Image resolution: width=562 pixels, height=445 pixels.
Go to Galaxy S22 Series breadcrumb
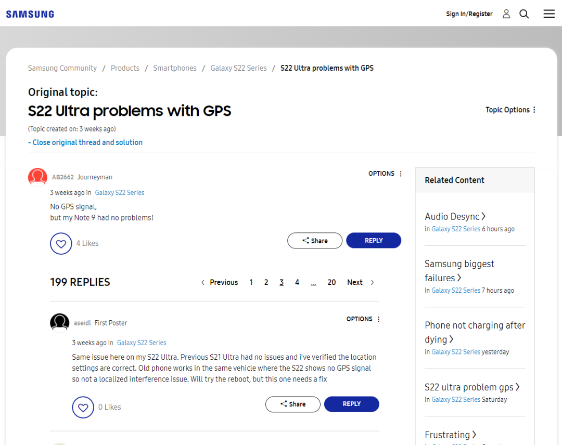pyautogui.click(x=238, y=68)
